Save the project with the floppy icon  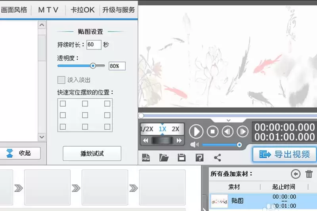pos(181,157)
